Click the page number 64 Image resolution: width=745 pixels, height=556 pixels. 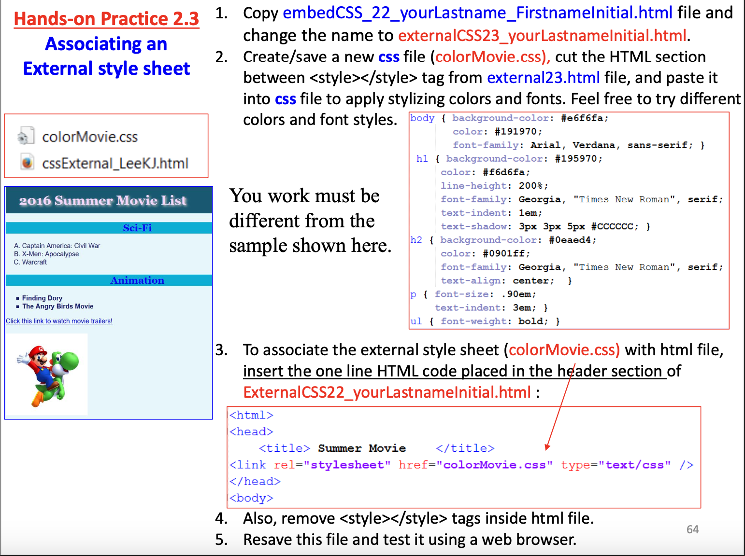[x=692, y=529]
